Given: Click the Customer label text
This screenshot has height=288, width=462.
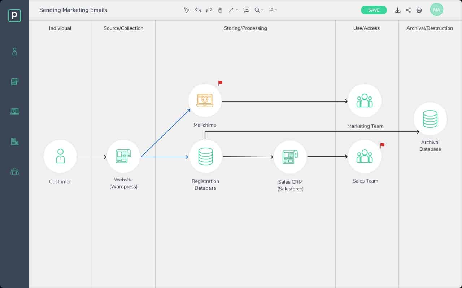Looking at the screenshot, I should click(60, 181).
